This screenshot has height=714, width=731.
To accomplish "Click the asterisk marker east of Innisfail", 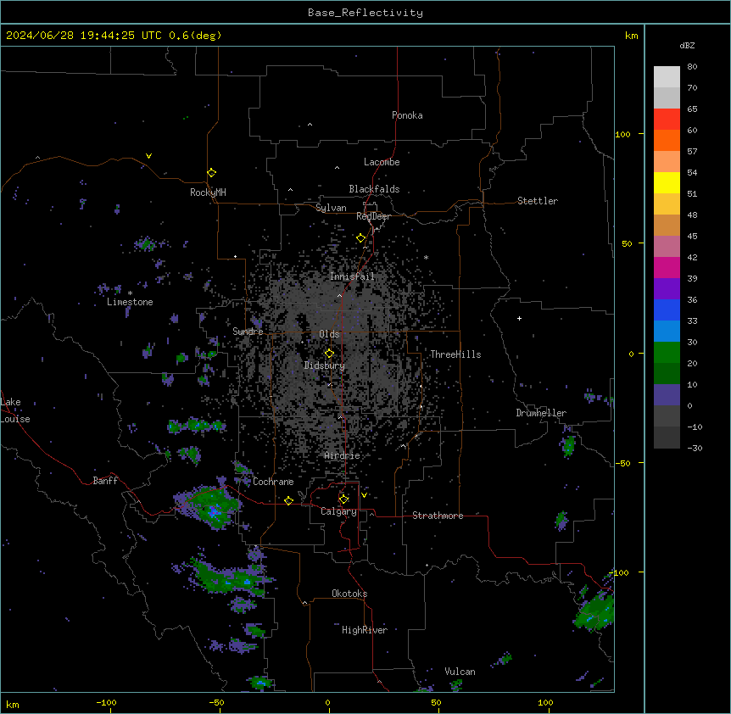I will coord(426,257).
